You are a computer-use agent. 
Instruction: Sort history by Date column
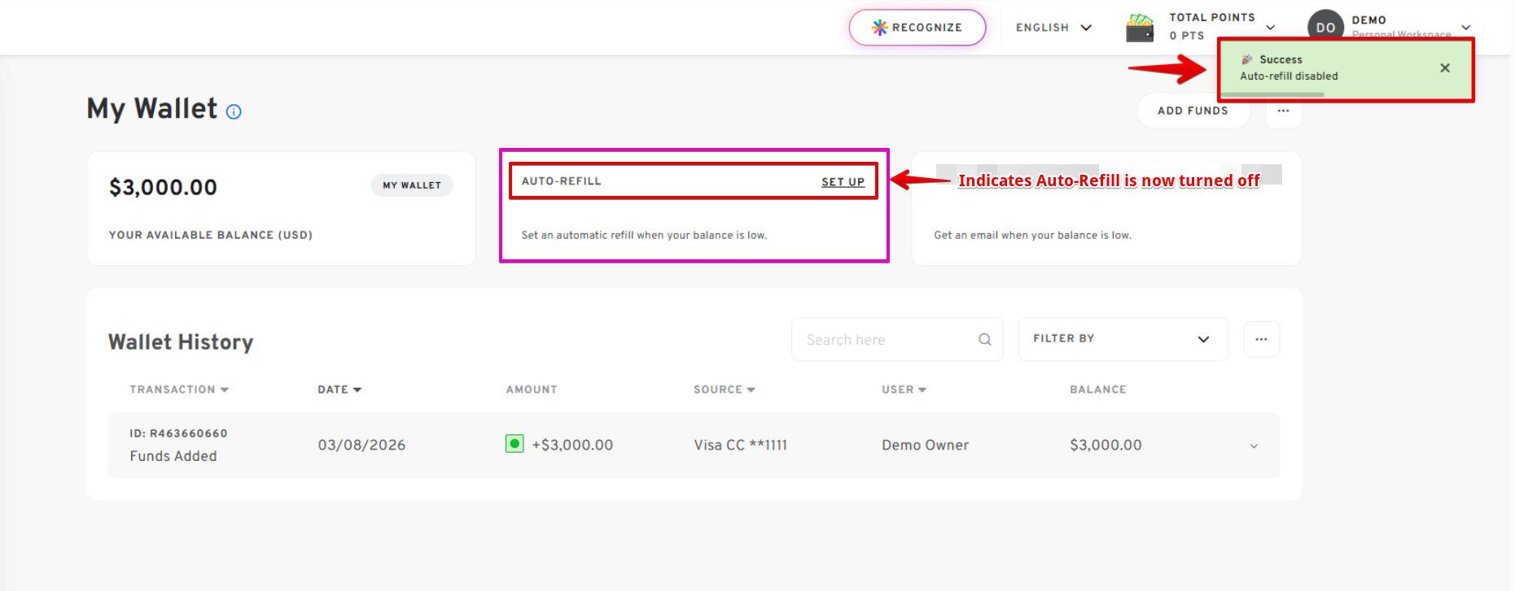click(x=339, y=390)
